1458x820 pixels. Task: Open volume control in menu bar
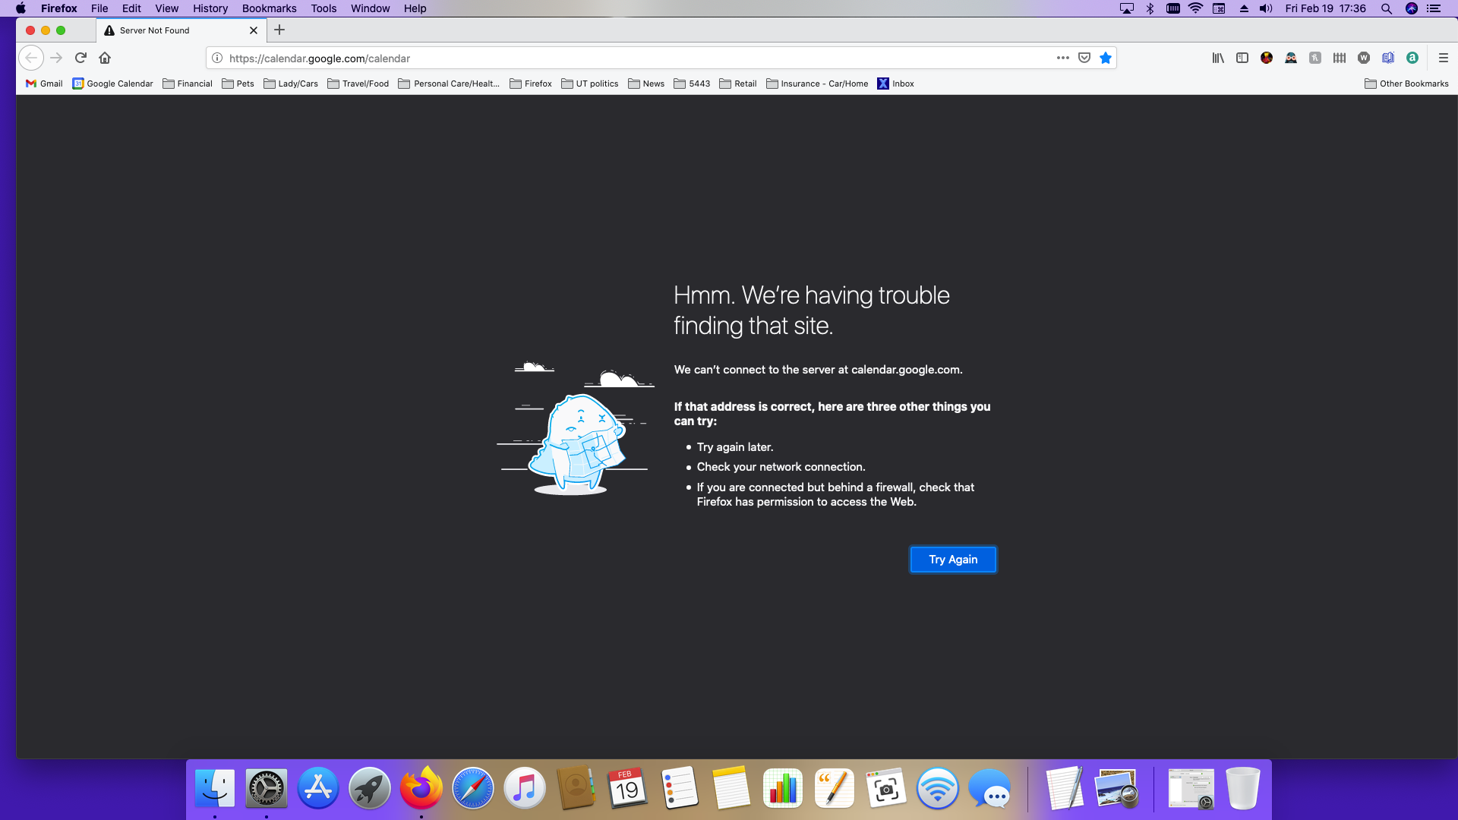pos(1265,8)
